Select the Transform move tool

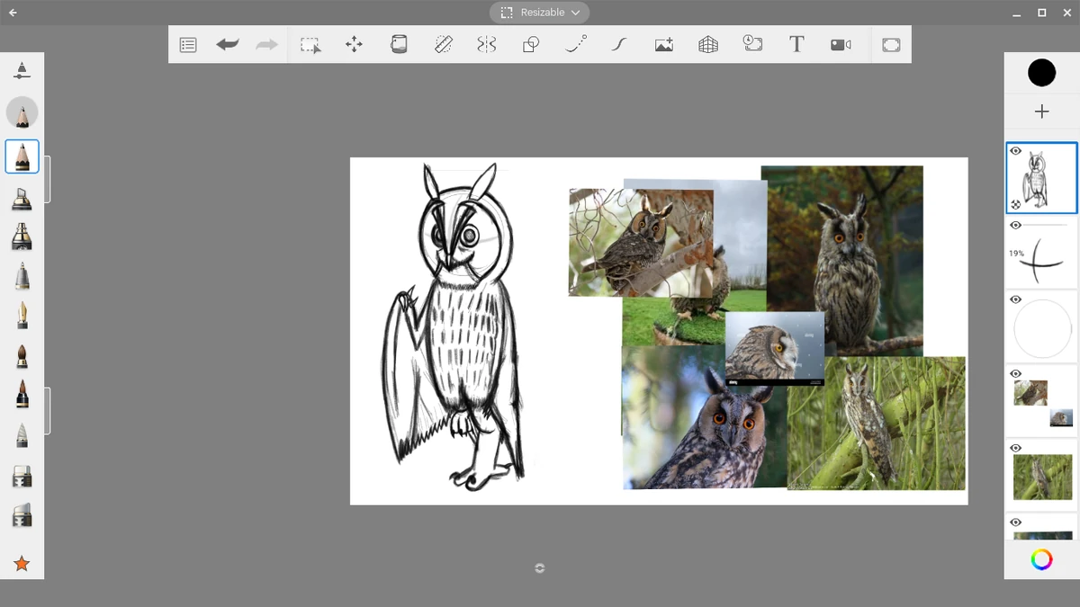tap(354, 44)
